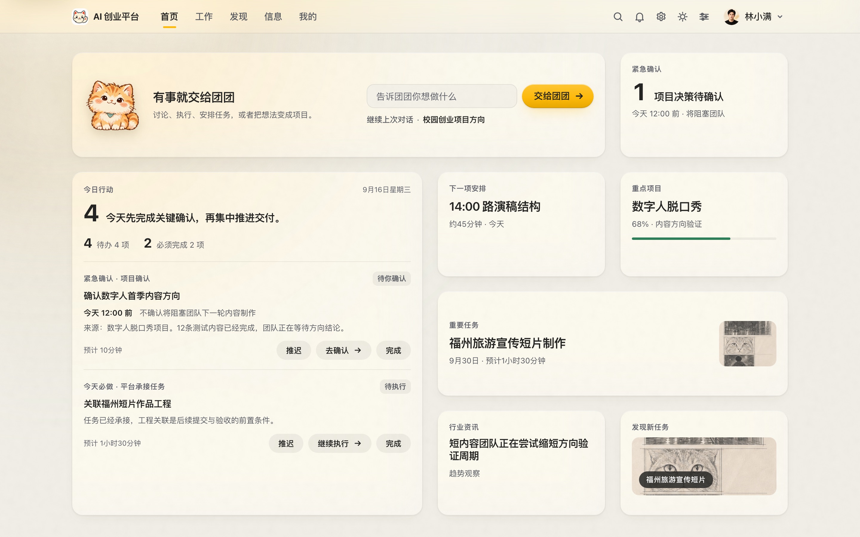This screenshot has height=537, width=860.
Task: Click the 去确认 button
Action: 343,351
